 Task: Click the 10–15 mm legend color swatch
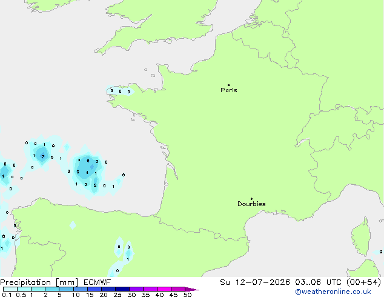tap(80, 289)
